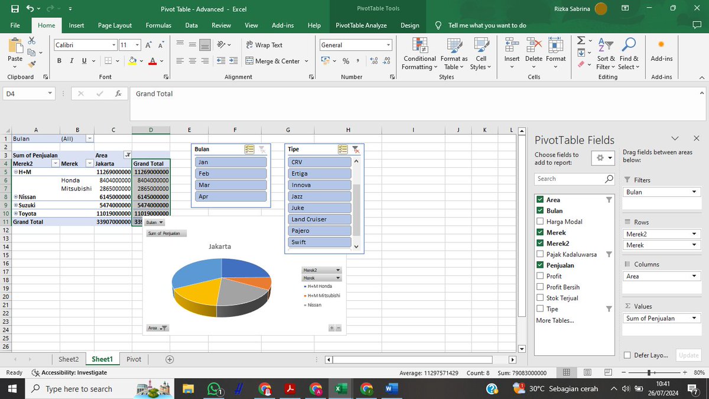Open the PivotTable Analyze tab
Screen dimensions: 709x399
pyautogui.click(x=361, y=25)
